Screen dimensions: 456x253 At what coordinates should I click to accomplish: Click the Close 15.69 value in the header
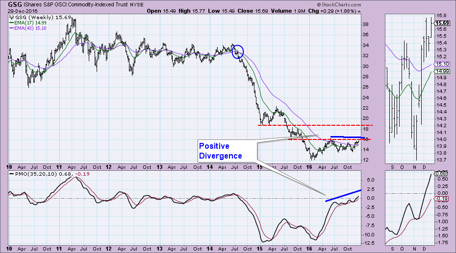[253, 11]
